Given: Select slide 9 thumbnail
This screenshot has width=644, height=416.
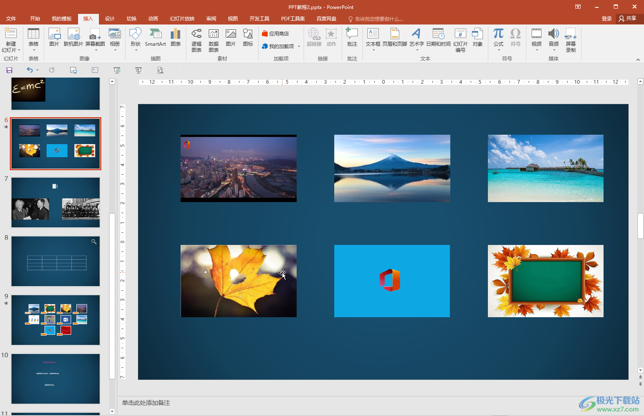Looking at the screenshot, I should click(x=56, y=320).
